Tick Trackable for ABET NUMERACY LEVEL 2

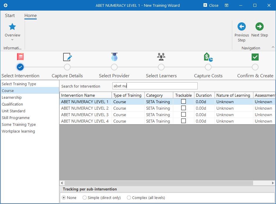[x=184, y=108]
